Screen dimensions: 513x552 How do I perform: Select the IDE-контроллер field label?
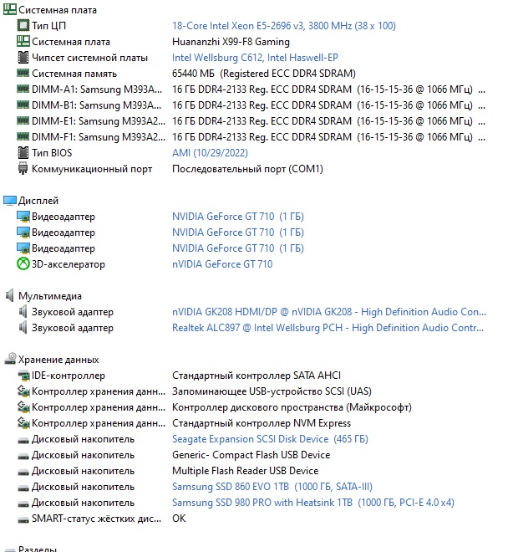pos(69,376)
